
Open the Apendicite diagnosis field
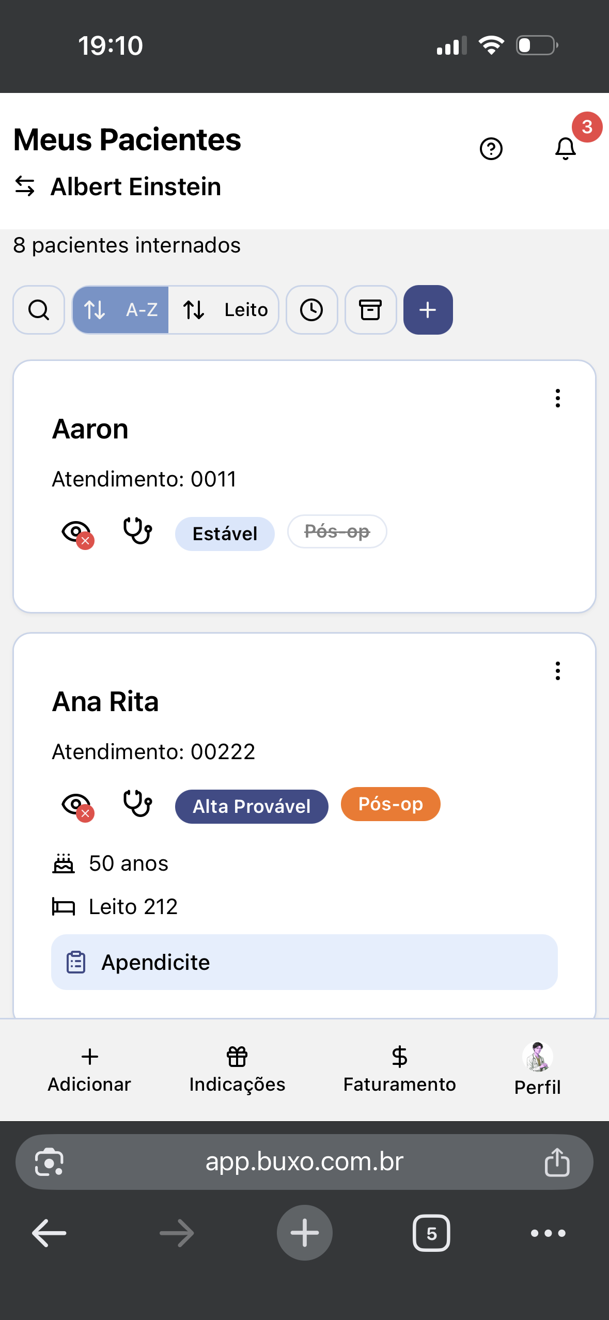pyautogui.click(x=304, y=962)
